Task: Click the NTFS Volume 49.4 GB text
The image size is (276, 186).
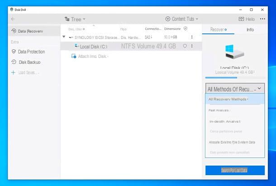Action: 148,46
